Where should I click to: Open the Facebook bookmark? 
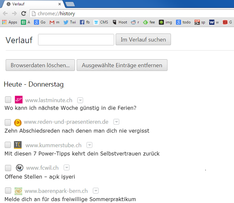click(85, 22)
